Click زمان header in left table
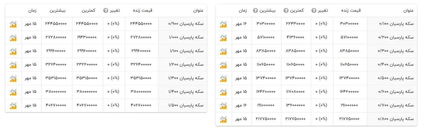 click(32, 11)
